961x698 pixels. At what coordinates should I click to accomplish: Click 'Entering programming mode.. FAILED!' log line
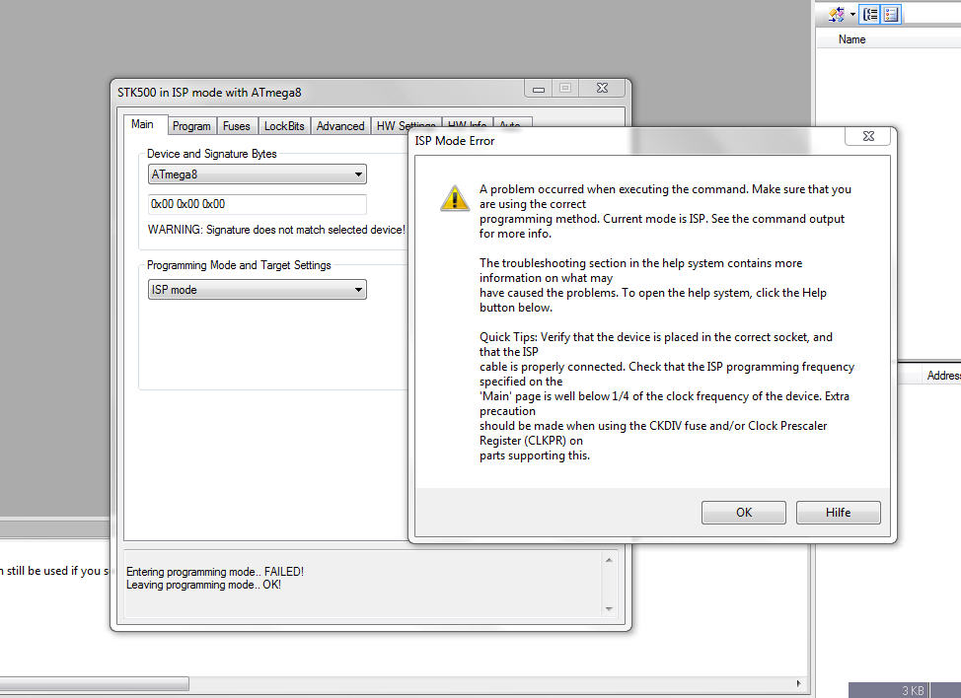click(x=215, y=571)
